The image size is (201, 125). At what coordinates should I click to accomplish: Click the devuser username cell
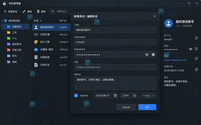pyautogui.click(x=63, y=34)
